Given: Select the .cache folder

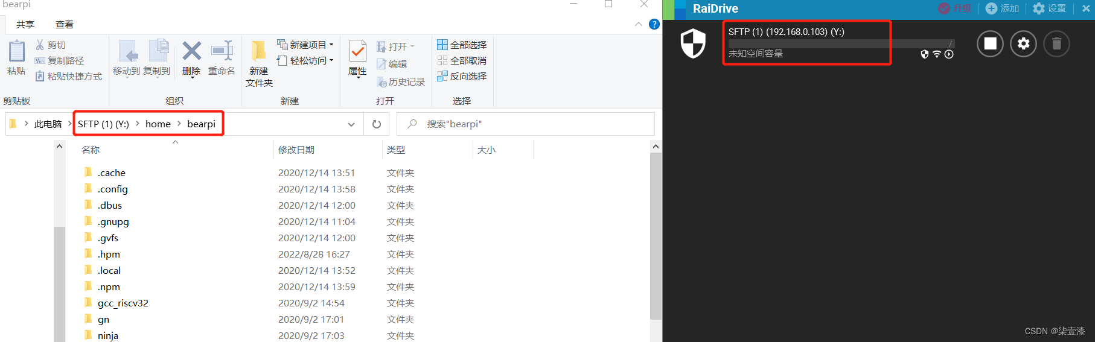Looking at the screenshot, I should [112, 173].
